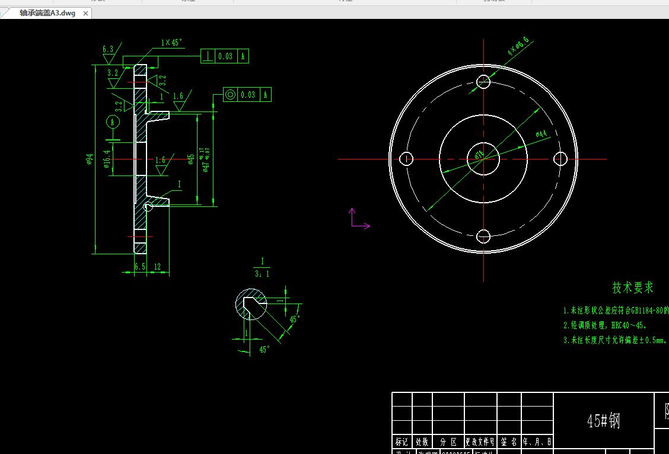Click 0.03 in the perpendicularity tolerance frame

(226, 56)
